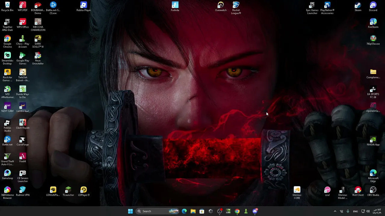Open the NZXT CAM desktop icon

click(7, 107)
